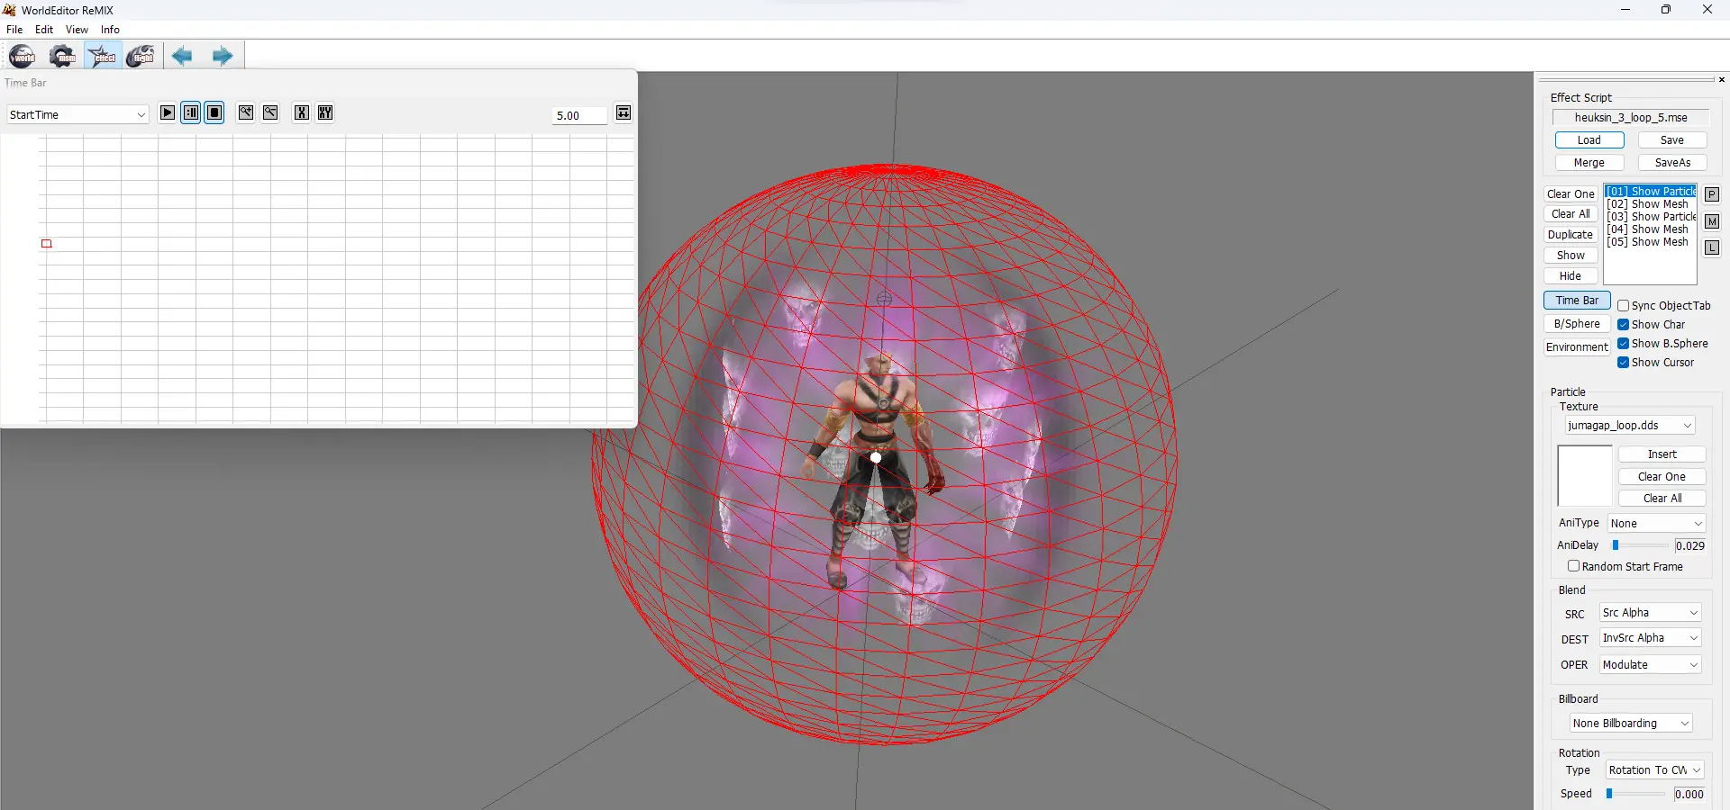This screenshot has height=810, width=1730.
Task: Select [03] Show Particle list entry
Action: coord(1651,217)
